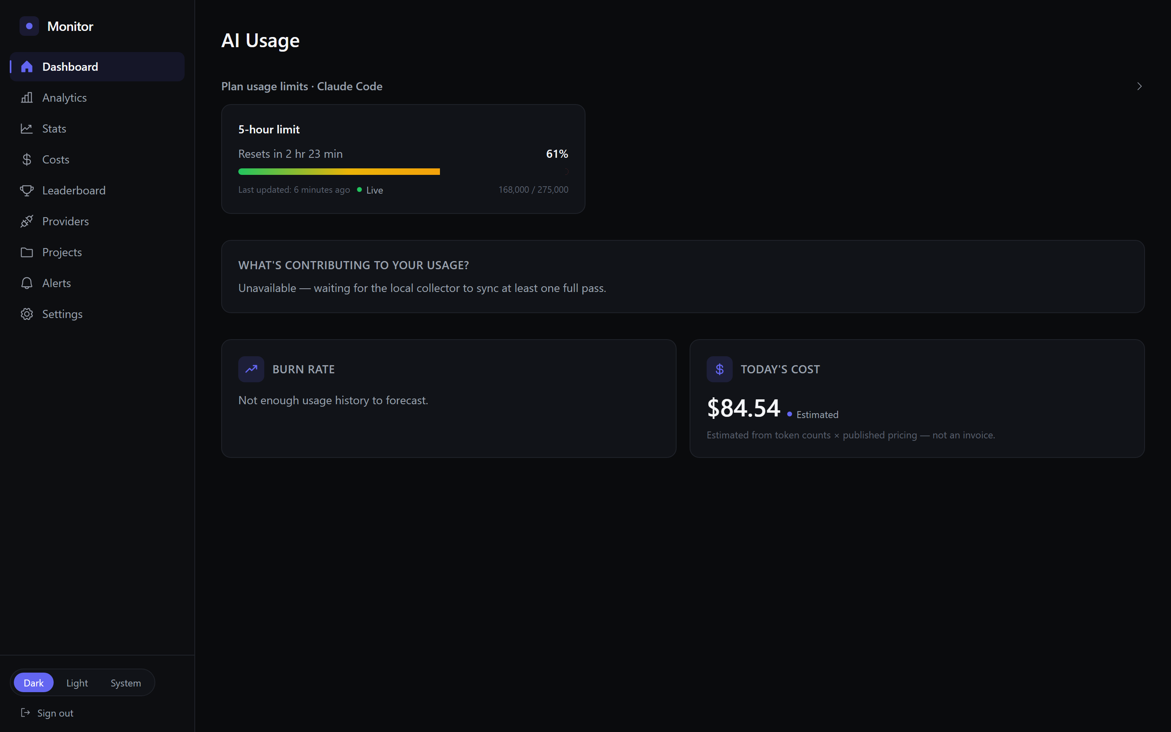
Task: Click the Monitor app title
Action: 70,26
